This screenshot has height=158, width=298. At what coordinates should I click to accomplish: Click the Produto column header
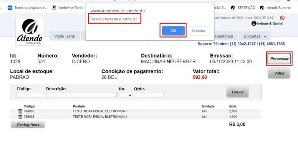coord(79,106)
